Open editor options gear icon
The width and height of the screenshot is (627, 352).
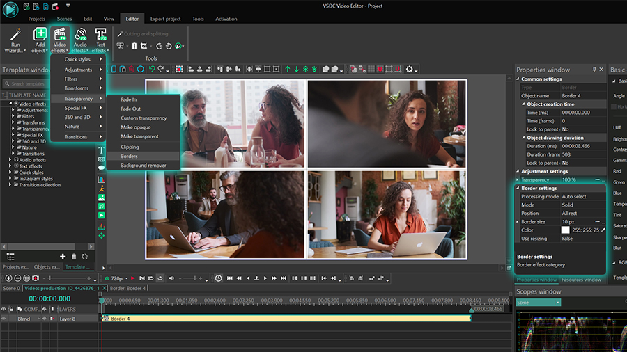coord(409,69)
